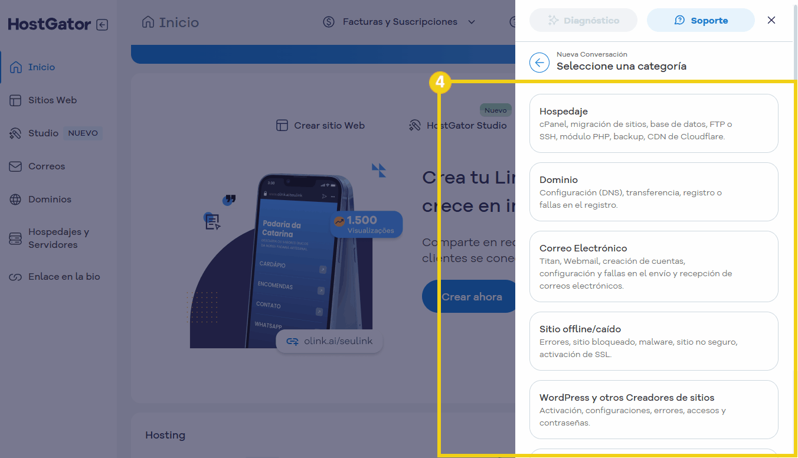Click the Nueva Conversación label

pyautogui.click(x=592, y=54)
